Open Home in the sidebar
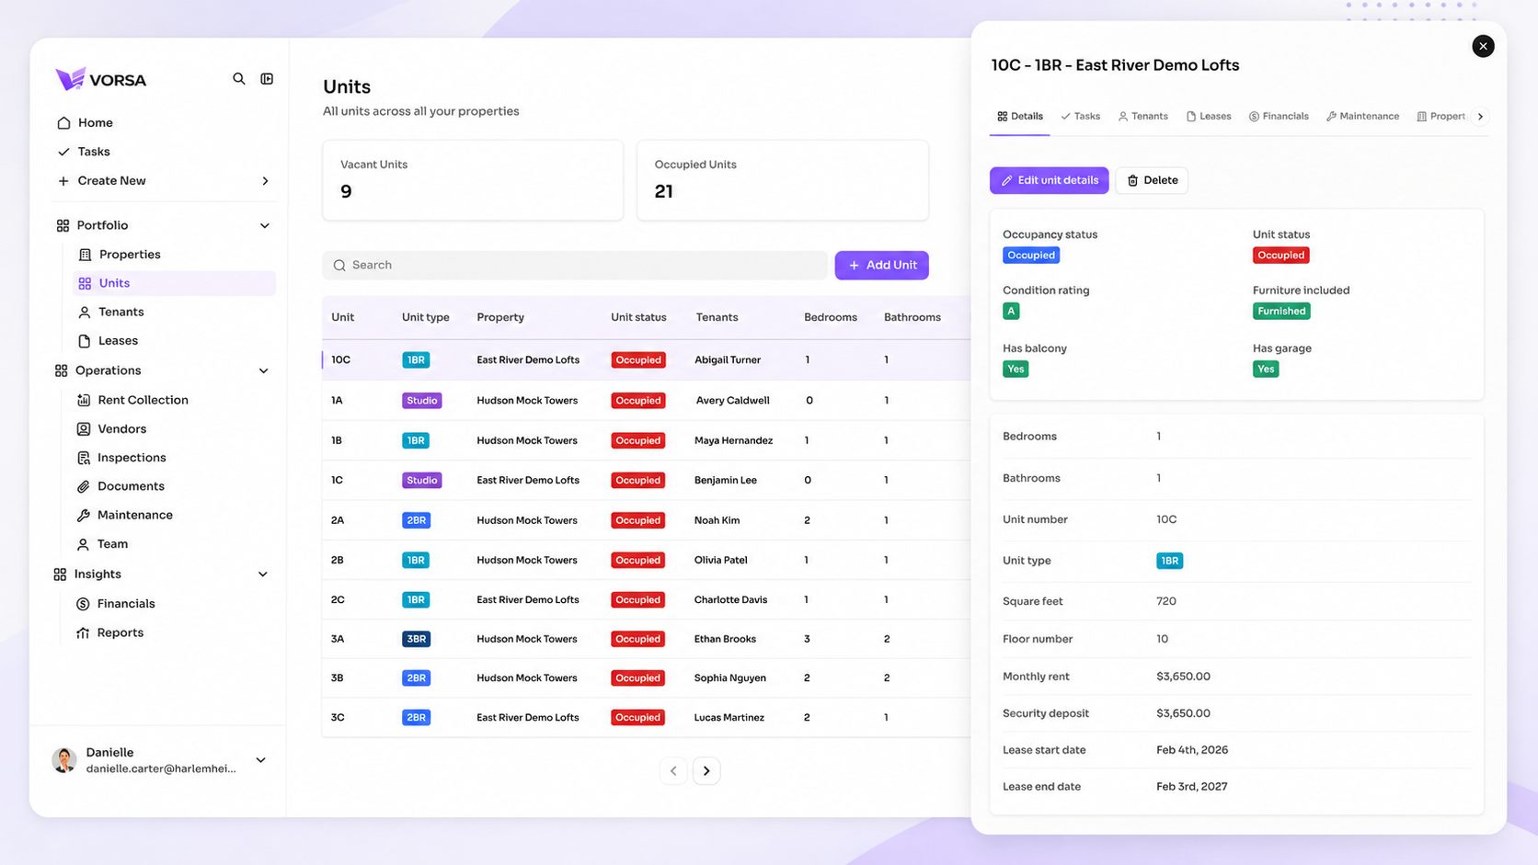The width and height of the screenshot is (1538, 865). (x=95, y=122)
